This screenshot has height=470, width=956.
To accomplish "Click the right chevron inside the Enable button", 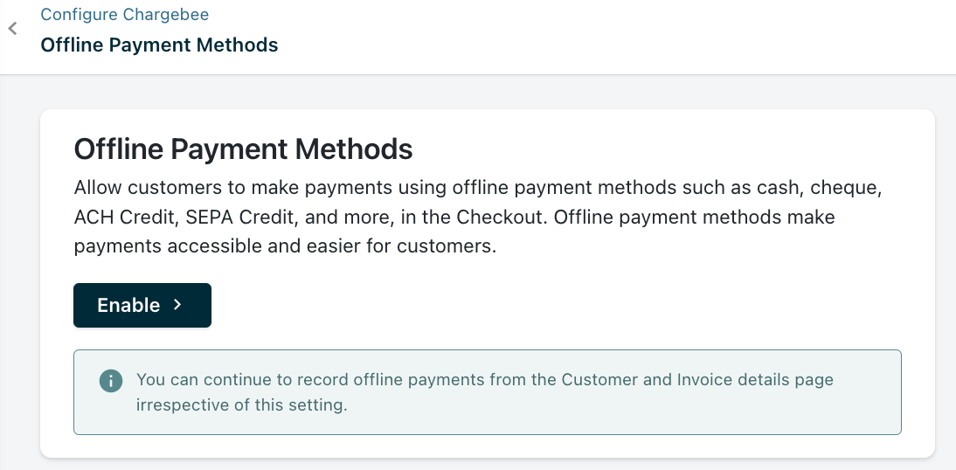I will [x=177, y=305].
